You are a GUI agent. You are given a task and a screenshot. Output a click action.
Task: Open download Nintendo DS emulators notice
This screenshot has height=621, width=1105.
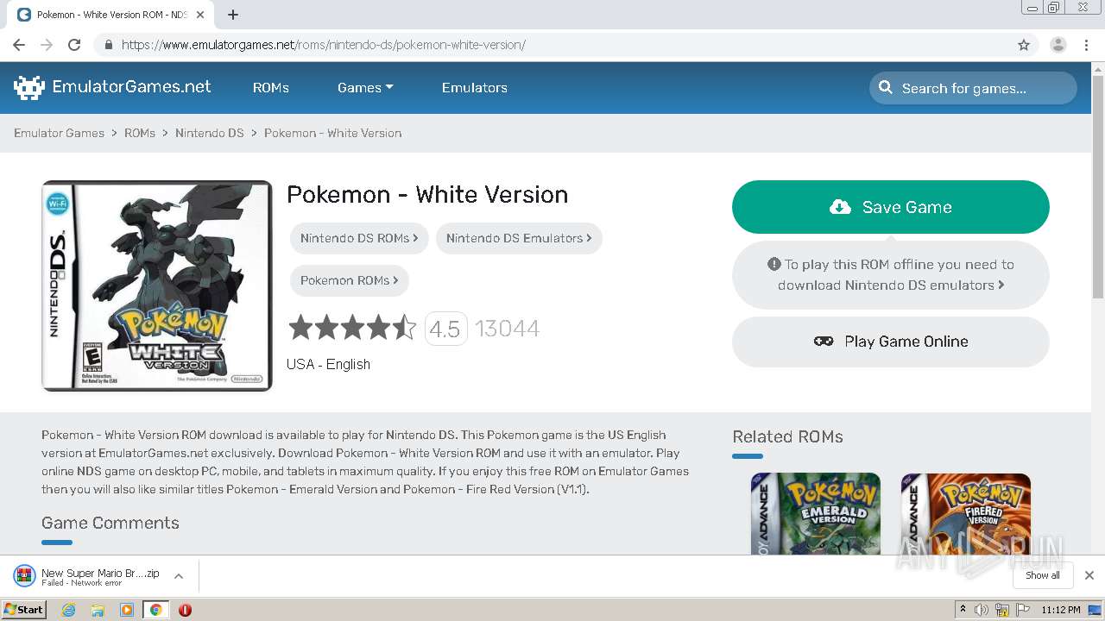coord(891,275)
